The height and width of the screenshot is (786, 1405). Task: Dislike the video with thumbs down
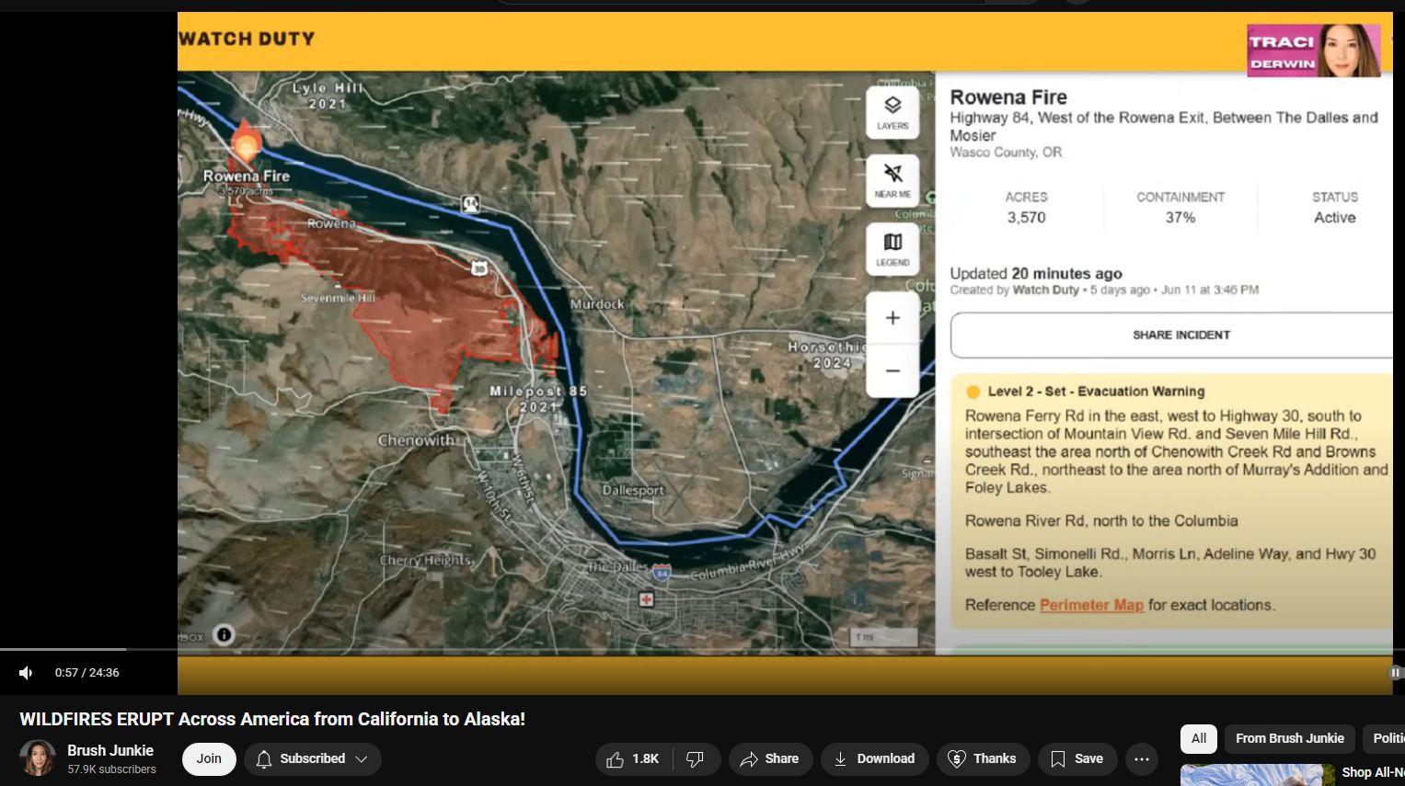tap(697, 758)
